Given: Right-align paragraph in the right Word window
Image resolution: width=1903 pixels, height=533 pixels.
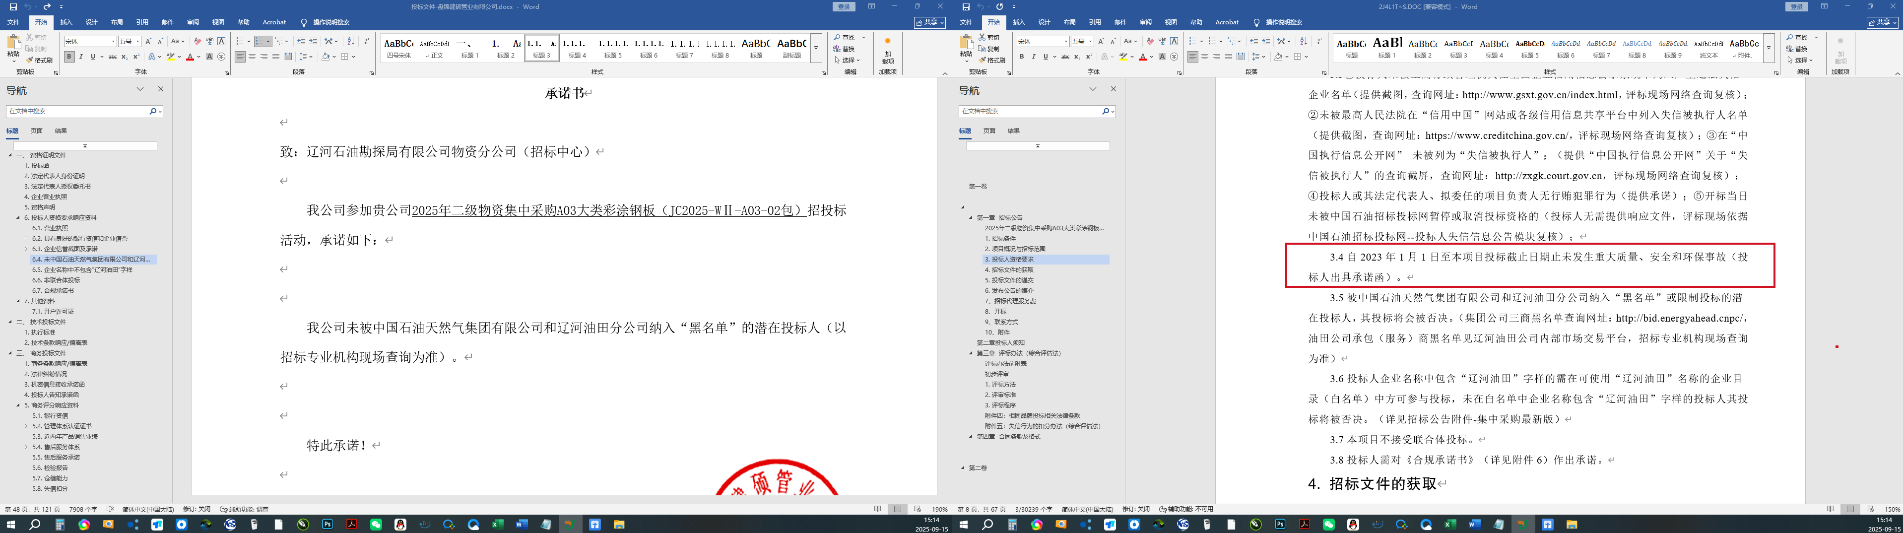Looking at the screenshot, I should click(x=1217, y=56).
